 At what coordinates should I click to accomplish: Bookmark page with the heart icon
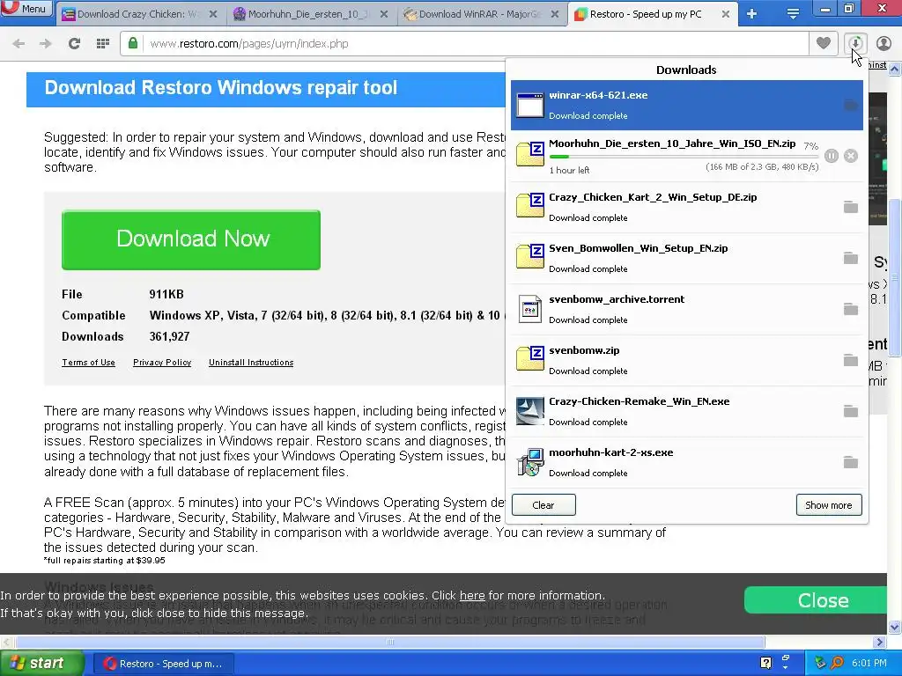(824, 43)
